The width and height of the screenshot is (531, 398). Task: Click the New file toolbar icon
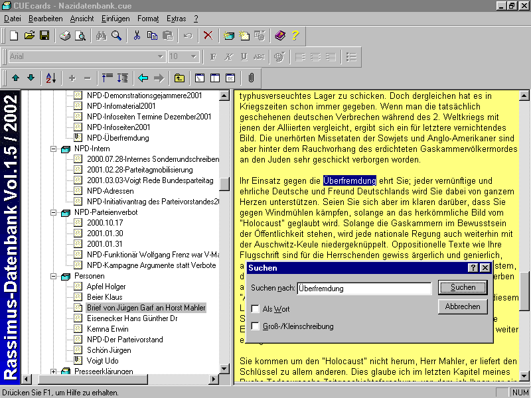click(x=14, y=36)
